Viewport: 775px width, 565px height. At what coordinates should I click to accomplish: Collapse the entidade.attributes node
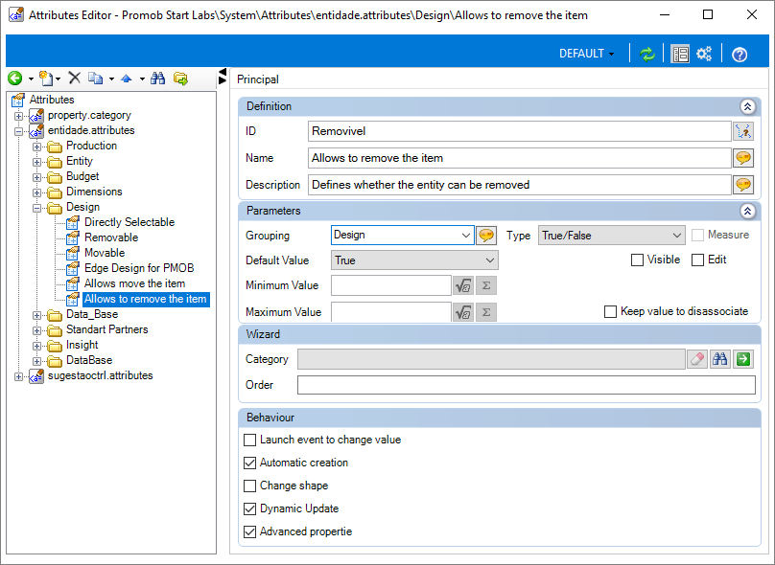(x=19, y=131)
